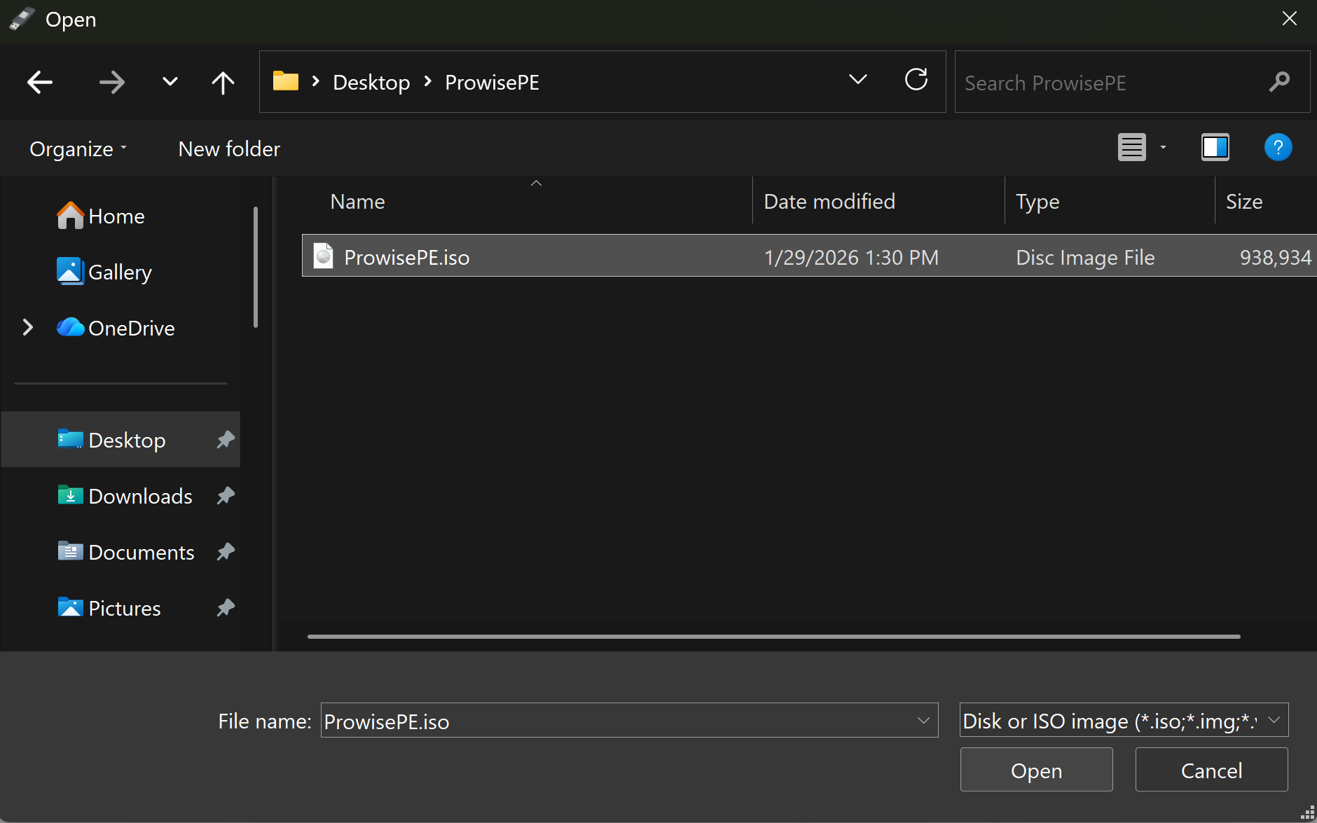
Task: Refresh the ProwisePE folder view
Action: (916, 81)
